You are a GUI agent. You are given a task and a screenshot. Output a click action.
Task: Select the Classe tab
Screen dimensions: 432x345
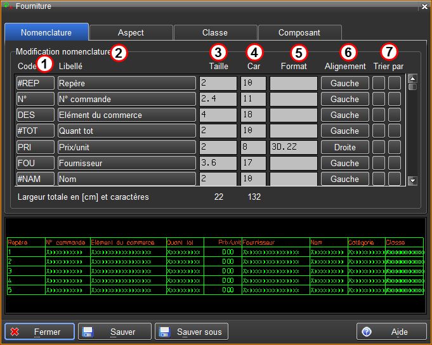coord(215,32)
